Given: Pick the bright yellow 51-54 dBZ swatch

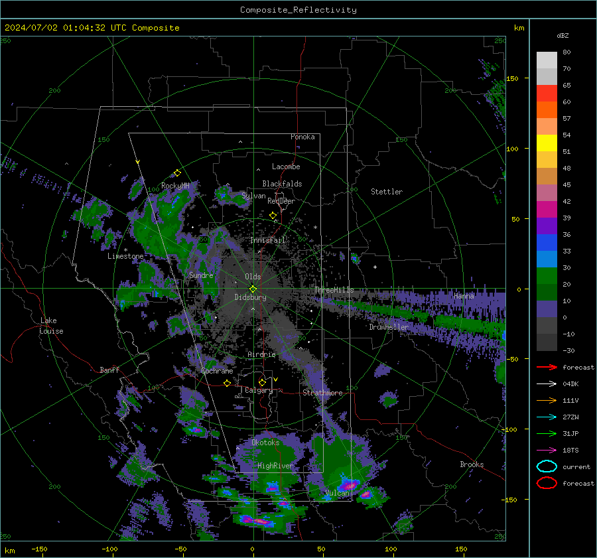Looking at the screenshot, I should [x=547, y=143].
